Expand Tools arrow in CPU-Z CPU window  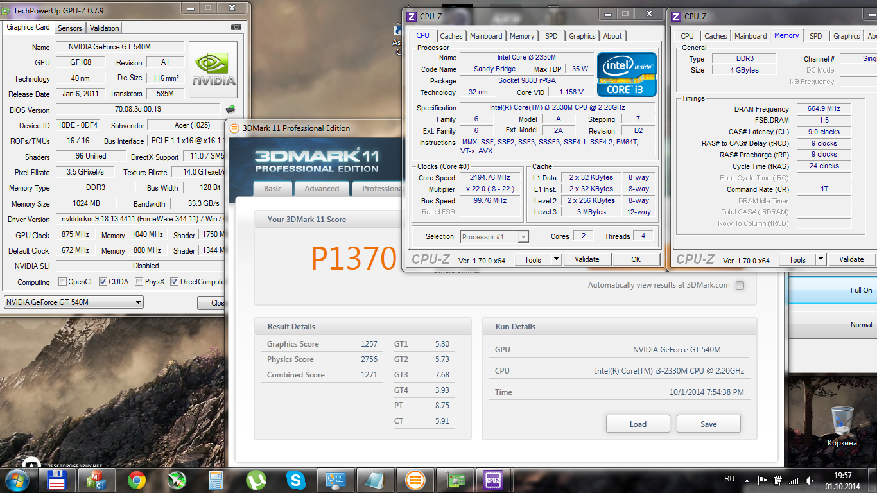[556, 259]
